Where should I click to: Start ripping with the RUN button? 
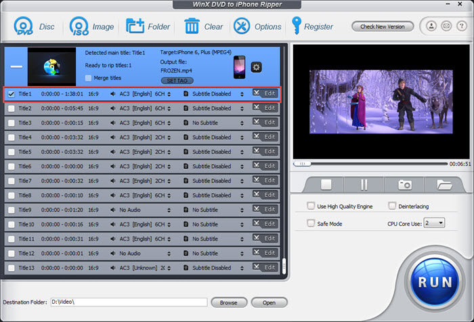435,282
